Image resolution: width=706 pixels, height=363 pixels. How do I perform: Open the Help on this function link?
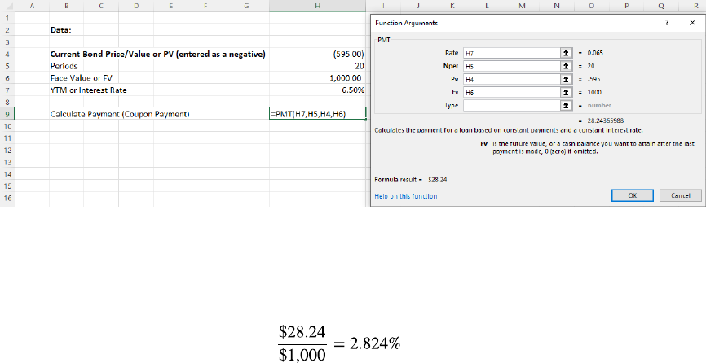tap(405, 196)
